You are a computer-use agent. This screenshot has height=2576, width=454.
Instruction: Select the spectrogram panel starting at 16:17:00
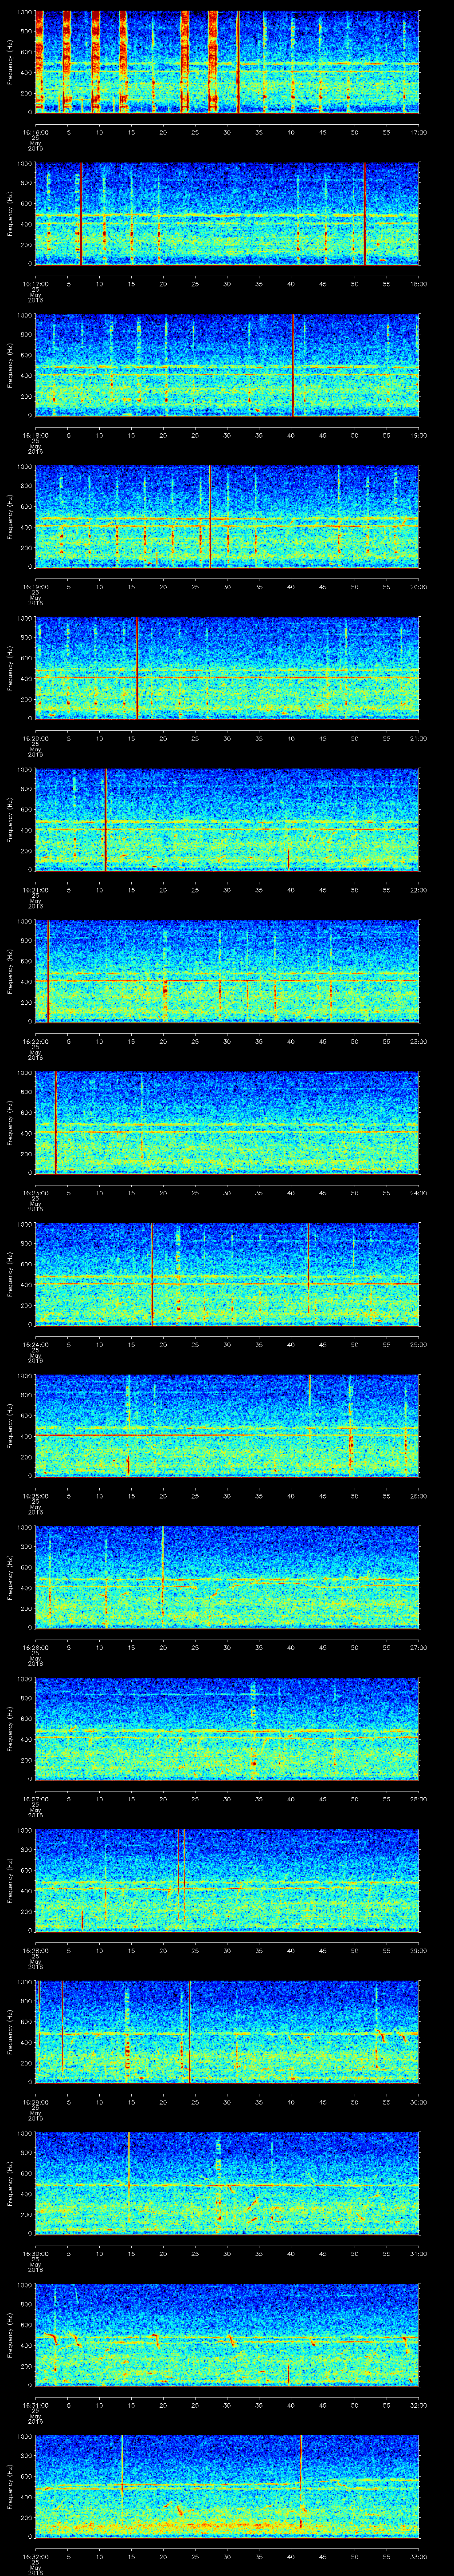coord(227,214)
